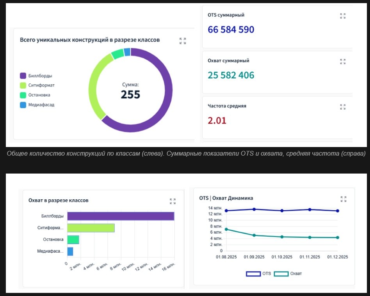Image resolution: width=370 pixels, height=296 pixels.
Task: Toggle Ситиформат legend item in donut chart
Action: point(37,85)
